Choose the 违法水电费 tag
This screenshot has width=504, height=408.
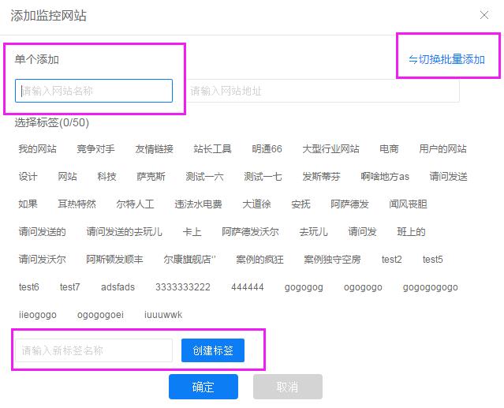pos(198,204)
